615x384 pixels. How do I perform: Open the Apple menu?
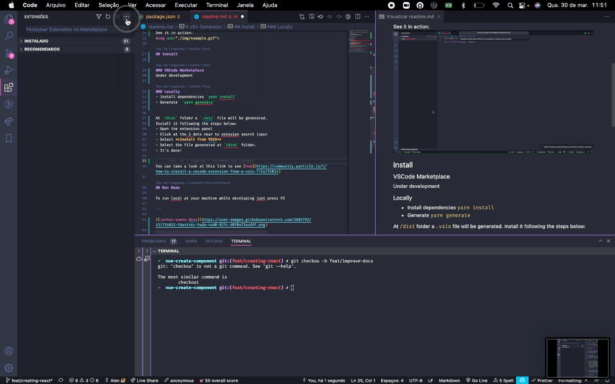tap(12, 5)
